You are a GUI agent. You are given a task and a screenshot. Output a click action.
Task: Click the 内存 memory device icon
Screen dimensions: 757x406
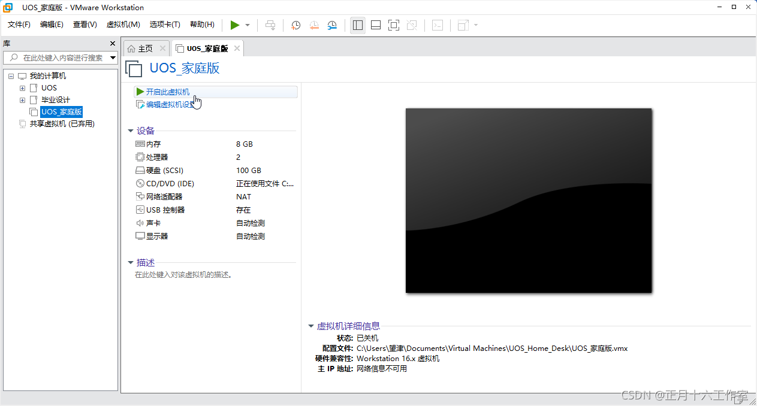[x=140, y=144]
